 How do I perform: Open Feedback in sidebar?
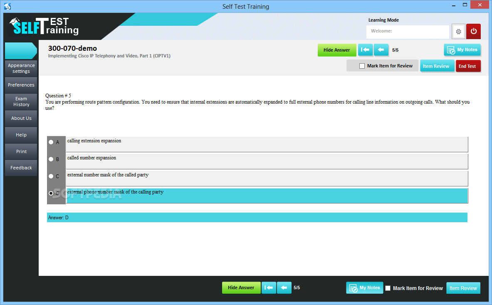coord(21,168)
